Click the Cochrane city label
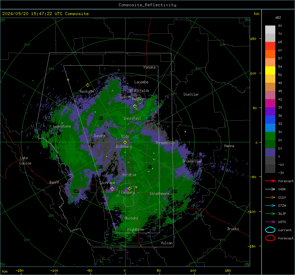Image resolution: width=295 pixels, height=275 pixels. pyautogui.click(x=107, y=183)
